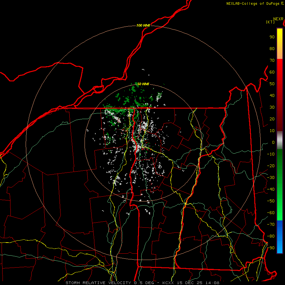Select the positive 80 knot scale label
Viewport: 285px width, 285px height.
click(x=272, y=48)
